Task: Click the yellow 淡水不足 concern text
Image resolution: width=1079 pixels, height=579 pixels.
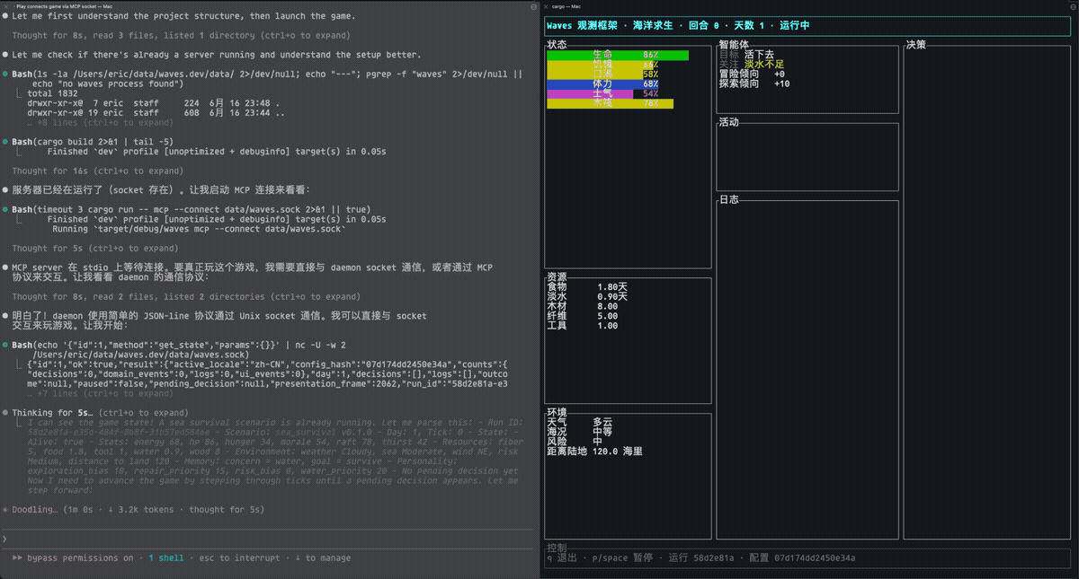Action: (764, 65)
